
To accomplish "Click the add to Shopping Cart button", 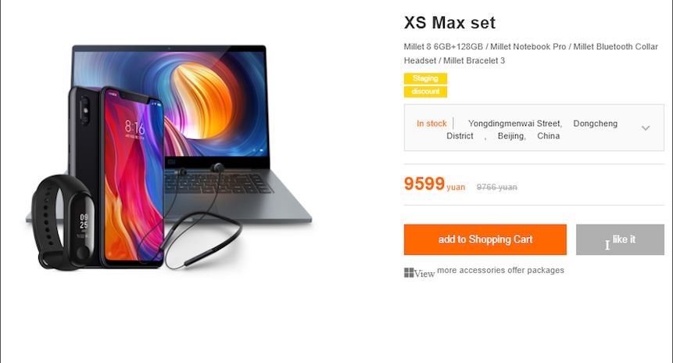I will pyautogui.click(x=485, y=239).
